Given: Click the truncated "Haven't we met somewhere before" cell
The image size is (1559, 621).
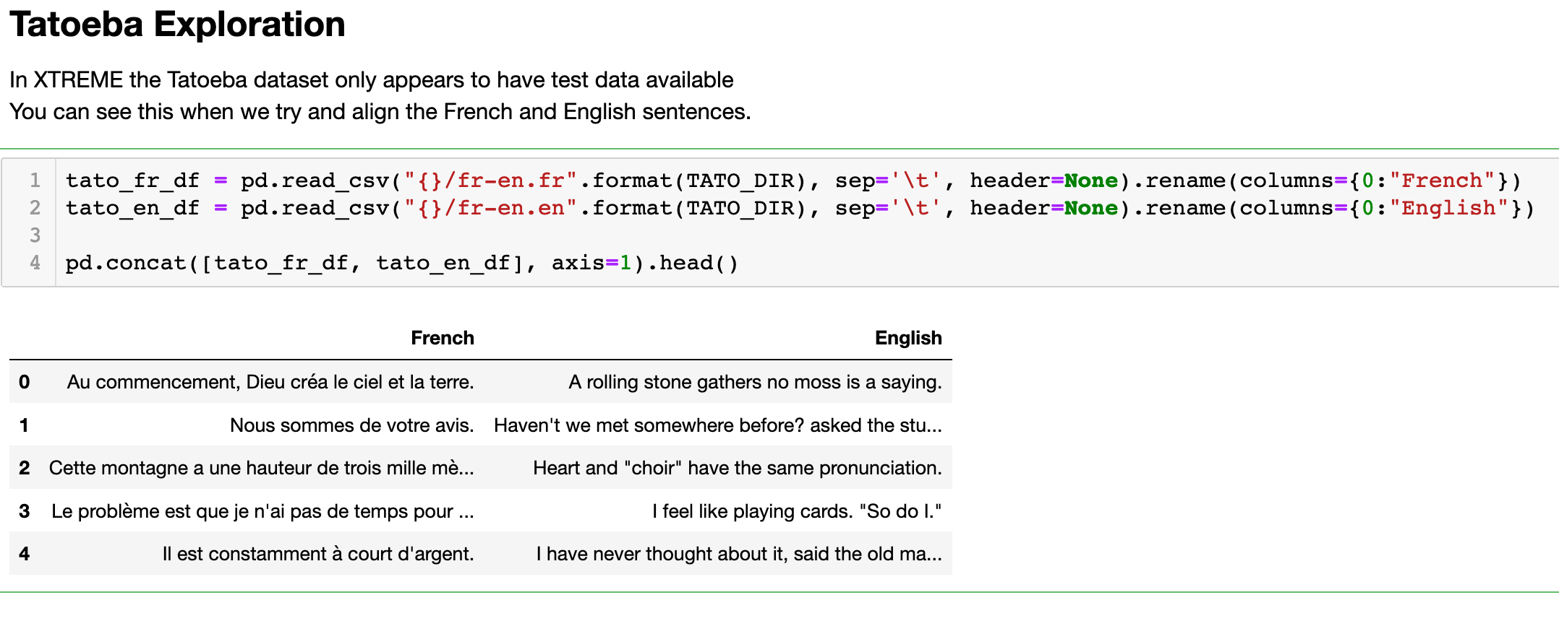Looking at the screenshot, I should pos(717,425).
